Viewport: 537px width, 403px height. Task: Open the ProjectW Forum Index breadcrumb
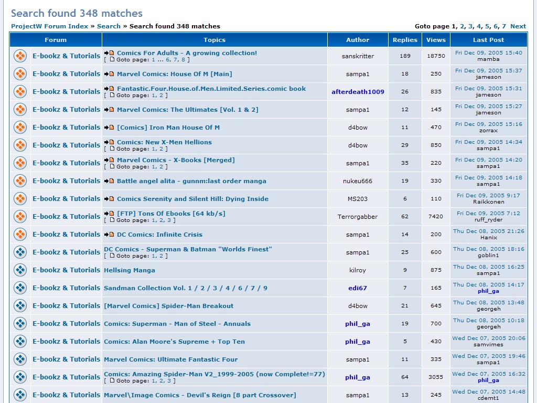click(x=50, y=26)
